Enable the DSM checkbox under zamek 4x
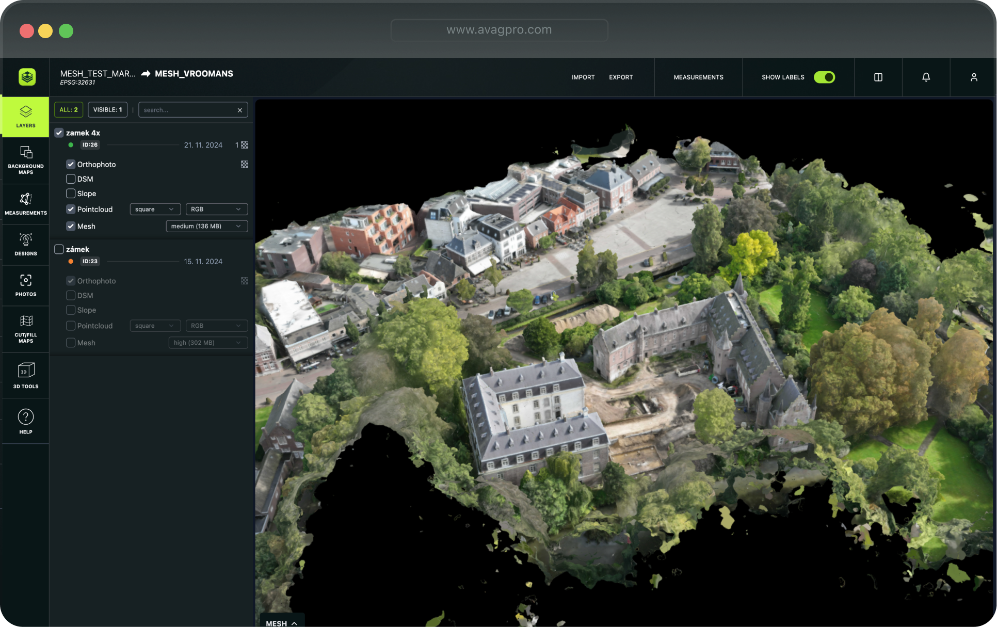997x627 pixels. click(71, 179)
